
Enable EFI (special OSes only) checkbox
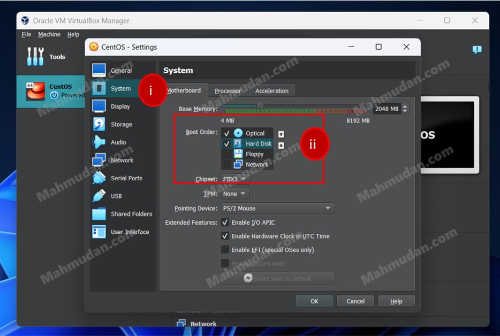click(225, 250)
